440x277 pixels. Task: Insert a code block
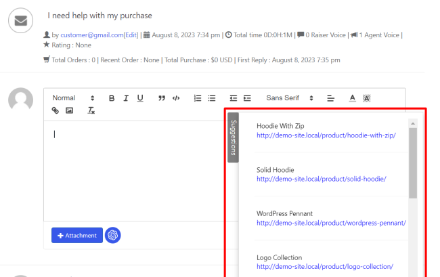pyautogui.click(x=176, y=98)
